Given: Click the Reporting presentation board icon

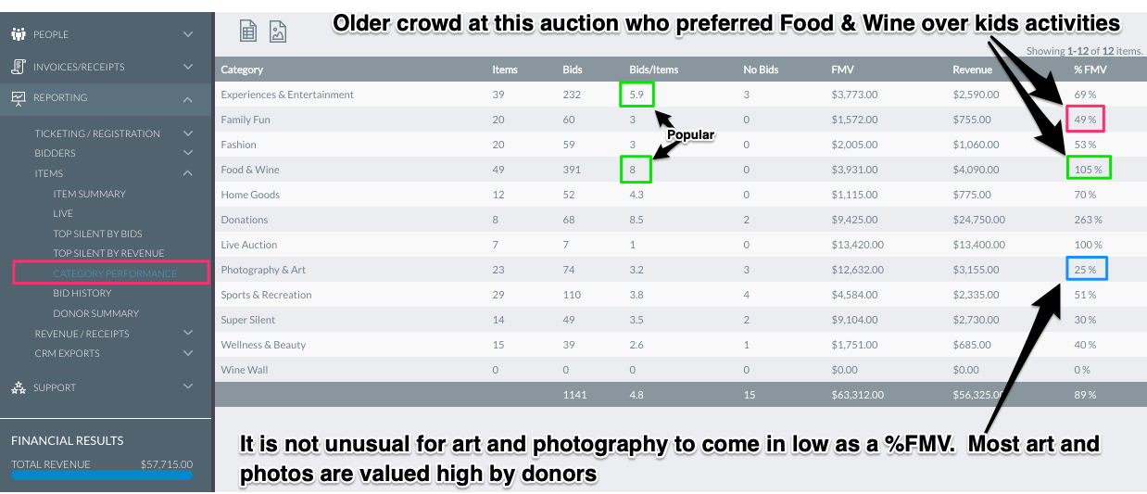Looking at the screenshot, I should [18, 97].
